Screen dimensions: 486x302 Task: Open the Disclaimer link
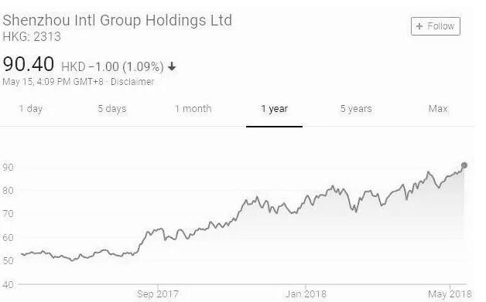(132, 82)
